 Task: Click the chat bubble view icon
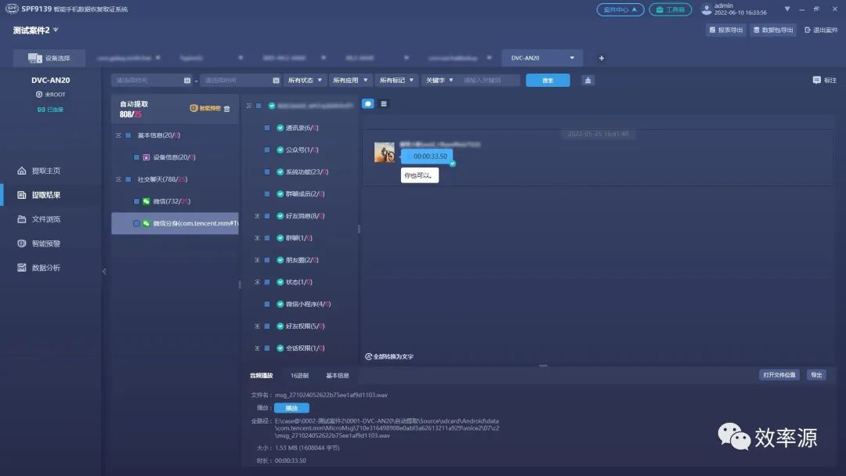point(368,103)
